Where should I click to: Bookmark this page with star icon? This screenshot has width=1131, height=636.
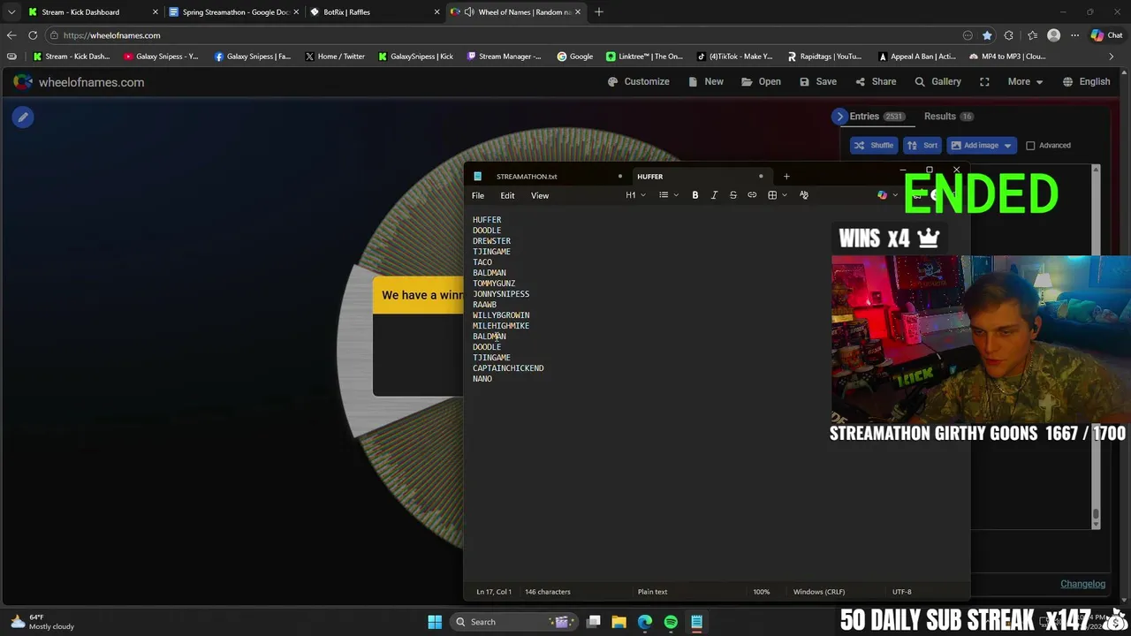[987, 35]
